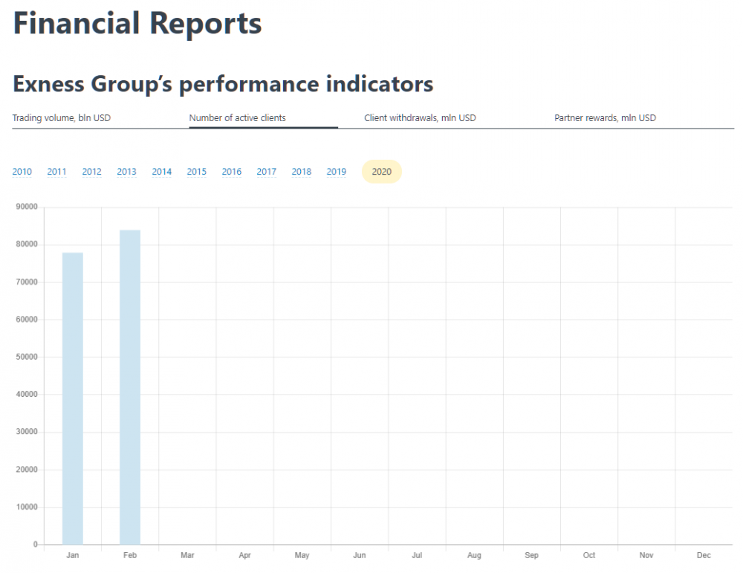Click the Financial Reports heading
The width and height of the screenshot is (743, 573).
137,24
